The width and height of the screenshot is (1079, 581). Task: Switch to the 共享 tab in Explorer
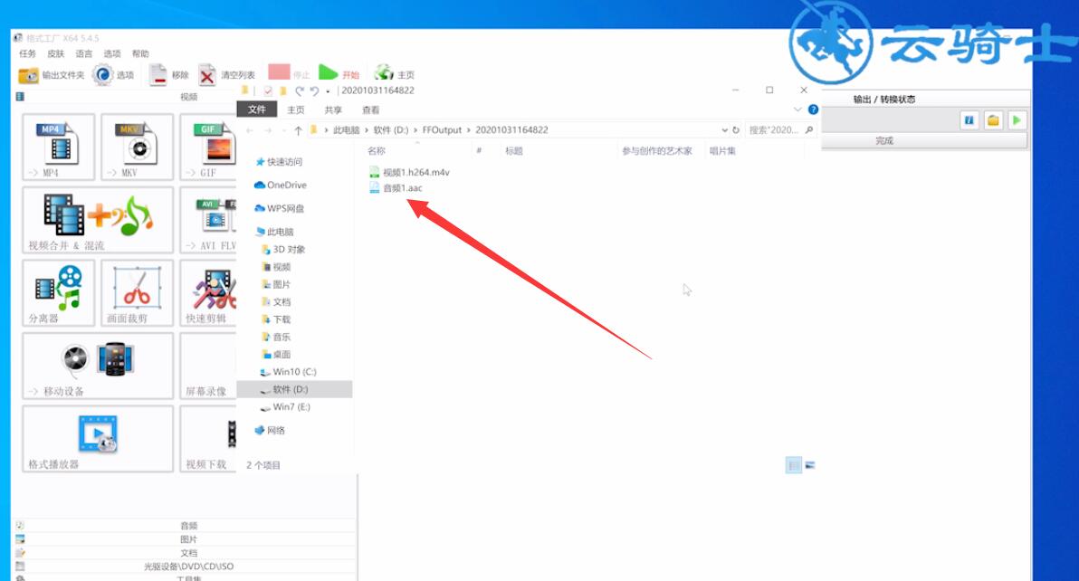(333, 110)
